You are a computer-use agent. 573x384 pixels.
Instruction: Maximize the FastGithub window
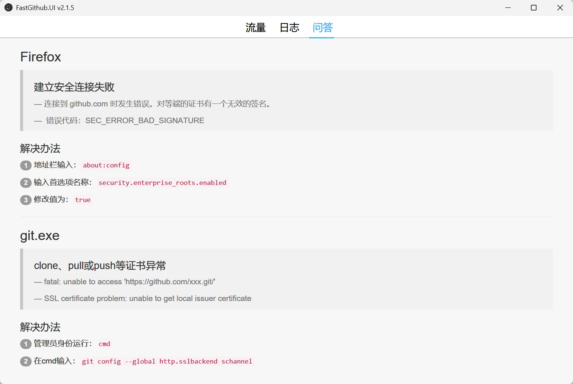(533, 7)
